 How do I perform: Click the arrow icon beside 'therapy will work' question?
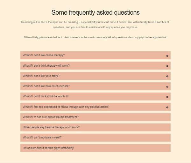point(167,66)
